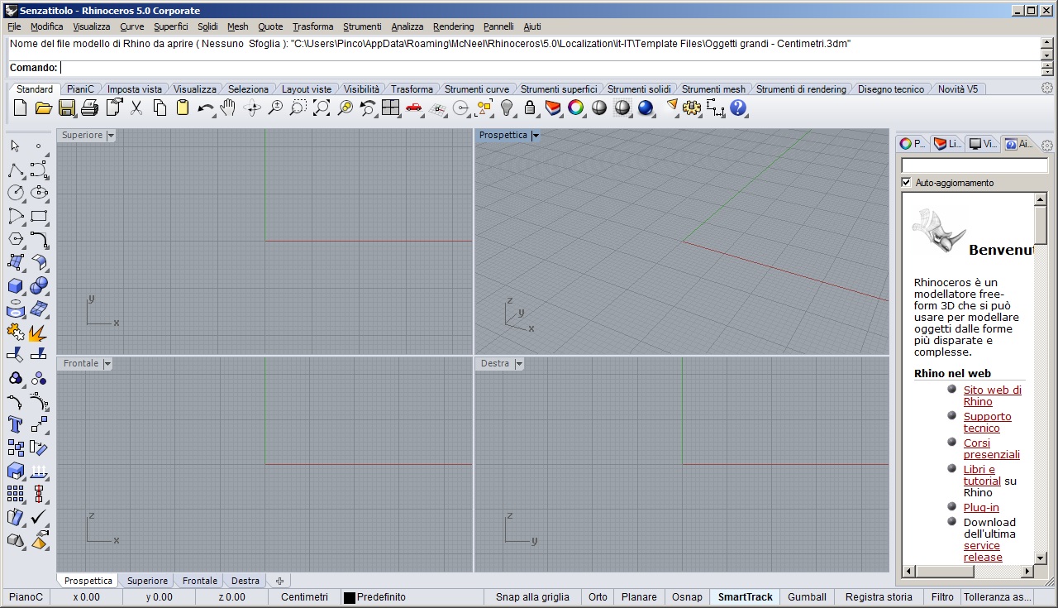Viewport: 1058px width, 608px height.
Task: Open the PianoC coordinate selector
Action: [x=26, y=596]
